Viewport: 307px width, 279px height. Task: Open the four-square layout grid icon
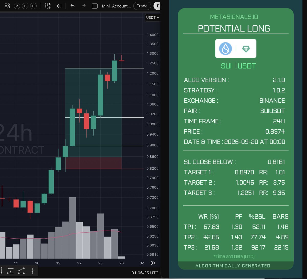(7, 6)
